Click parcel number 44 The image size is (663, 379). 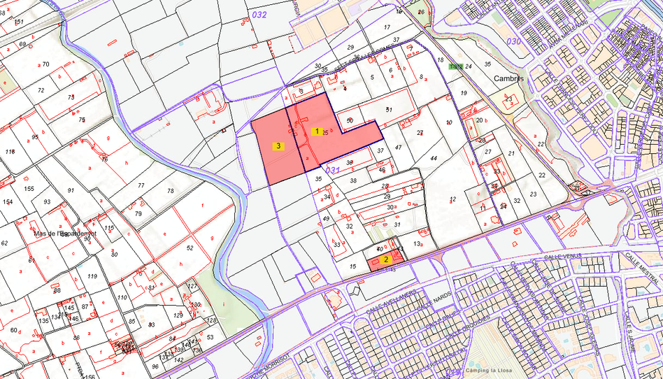coord(434,159)
